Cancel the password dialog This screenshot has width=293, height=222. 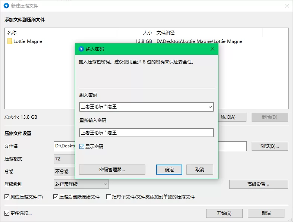tap(199, 169)
